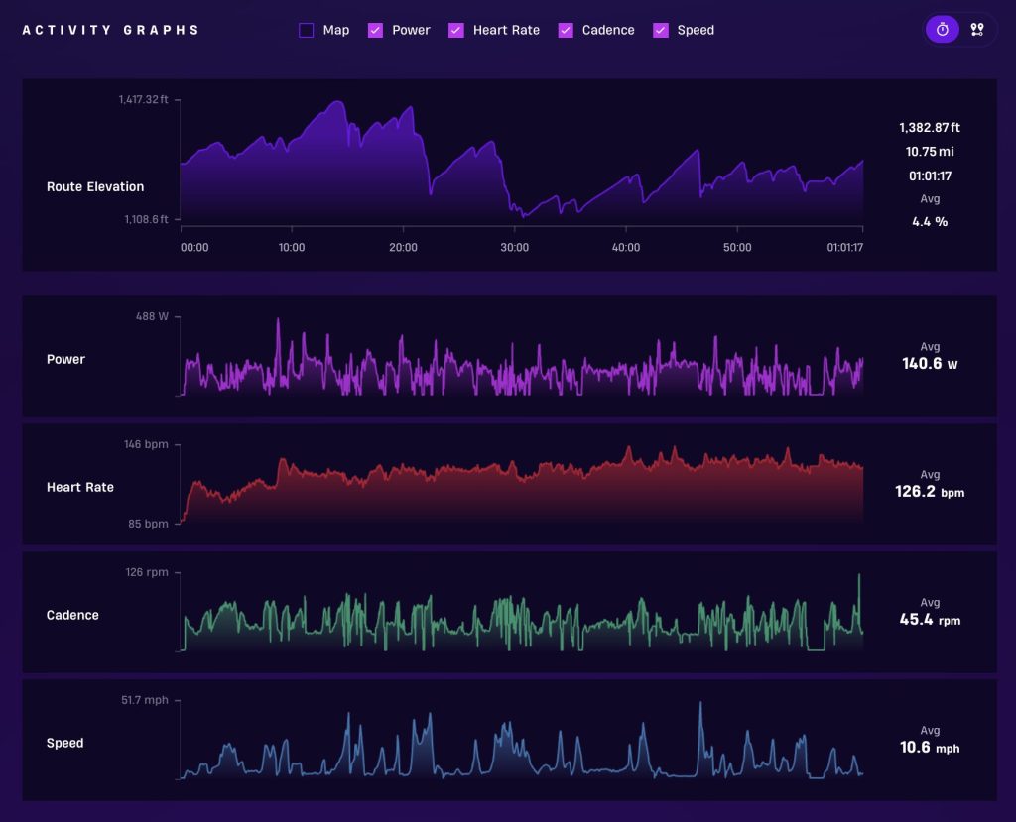Click the 10.6 mph average speed

(929, 748)
